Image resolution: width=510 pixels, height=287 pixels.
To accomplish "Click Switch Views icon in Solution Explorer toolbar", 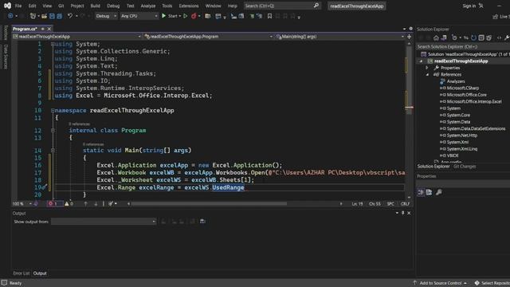I will [444, 37].
